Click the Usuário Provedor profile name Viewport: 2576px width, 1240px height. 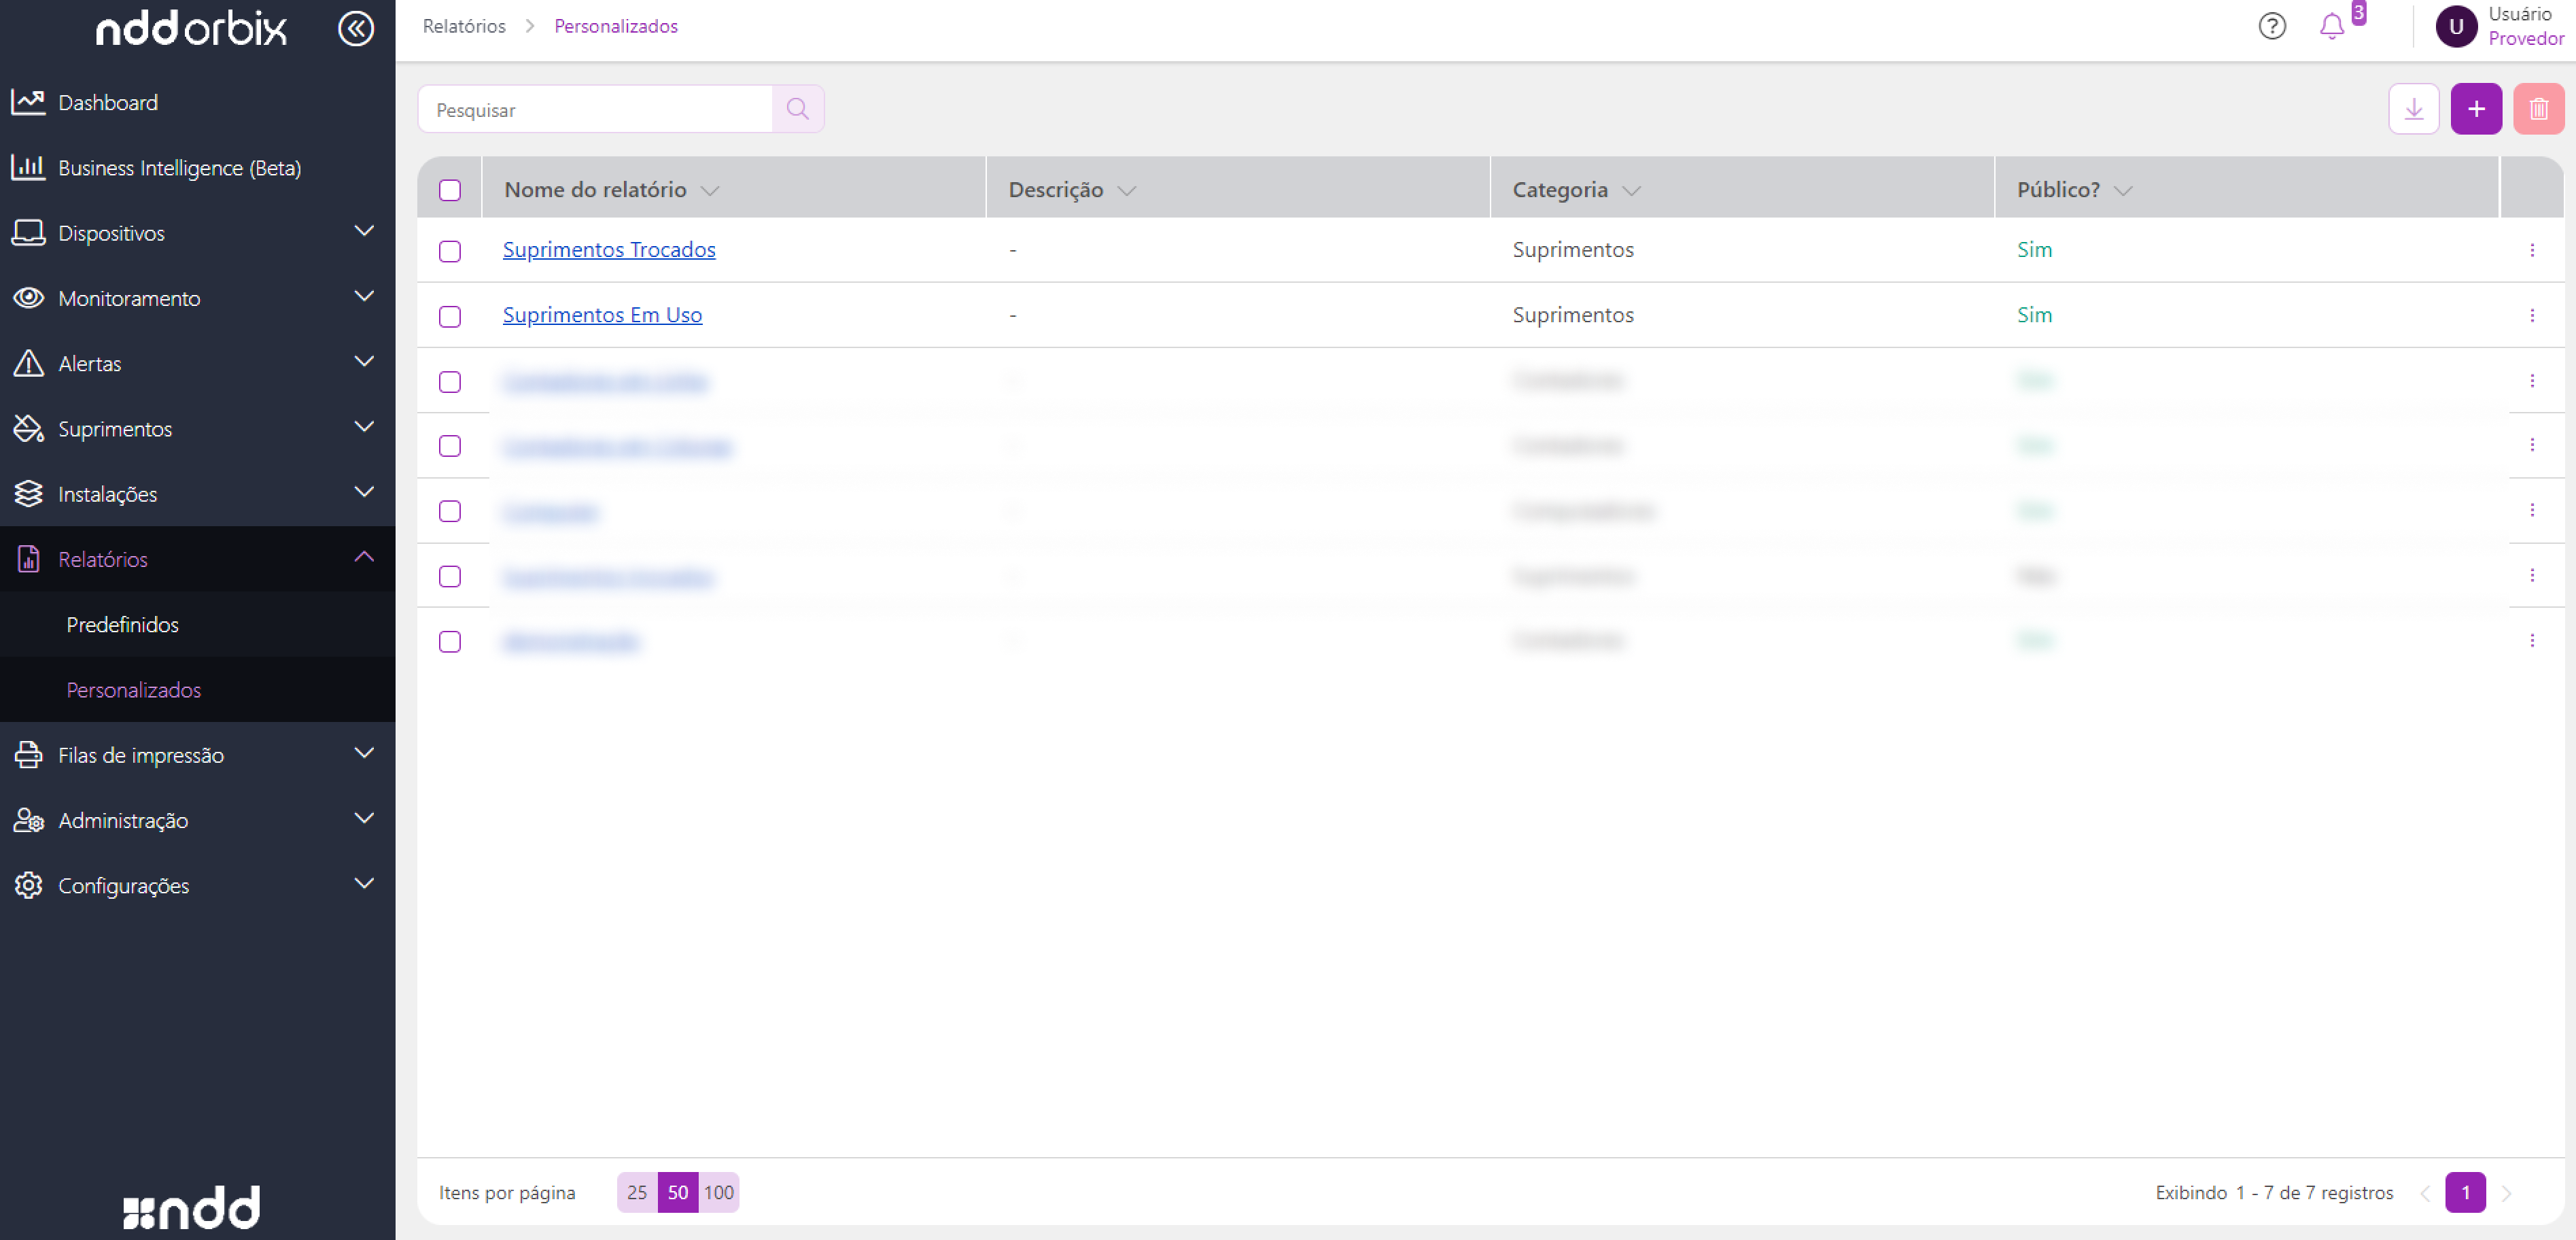(2526, 26)
